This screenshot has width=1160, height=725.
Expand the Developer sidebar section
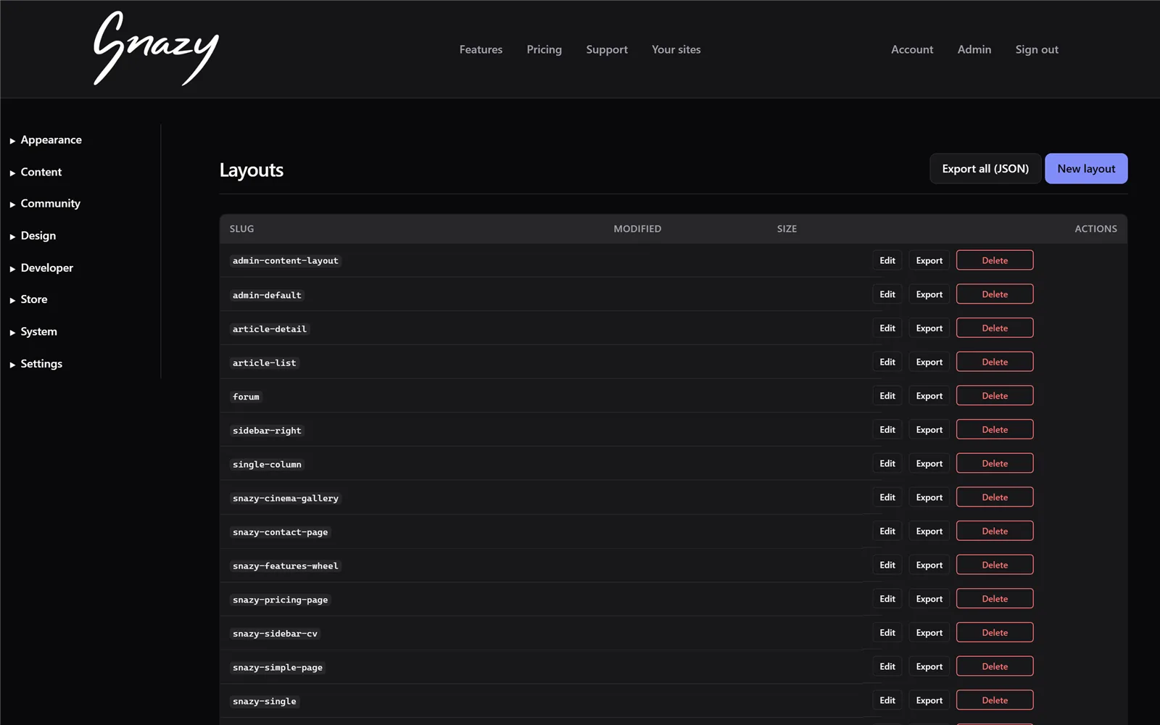click(x=41, y=268)
